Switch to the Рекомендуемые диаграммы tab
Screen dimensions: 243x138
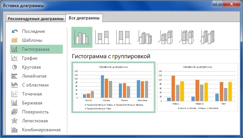36,19
